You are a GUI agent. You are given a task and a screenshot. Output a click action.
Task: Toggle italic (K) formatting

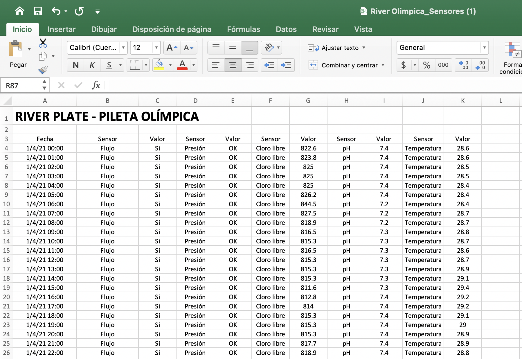click(92, 65)
